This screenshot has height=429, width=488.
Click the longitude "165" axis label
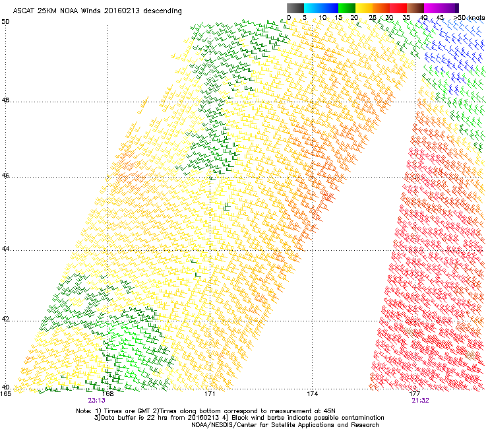coord(5,394)
